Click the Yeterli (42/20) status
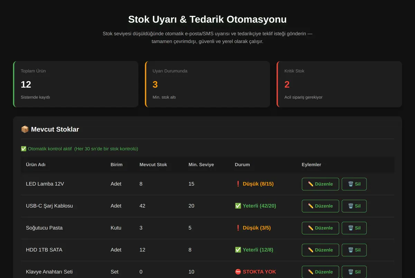The height and width of the screenshot is (278, 415). (x=256, y=206)
